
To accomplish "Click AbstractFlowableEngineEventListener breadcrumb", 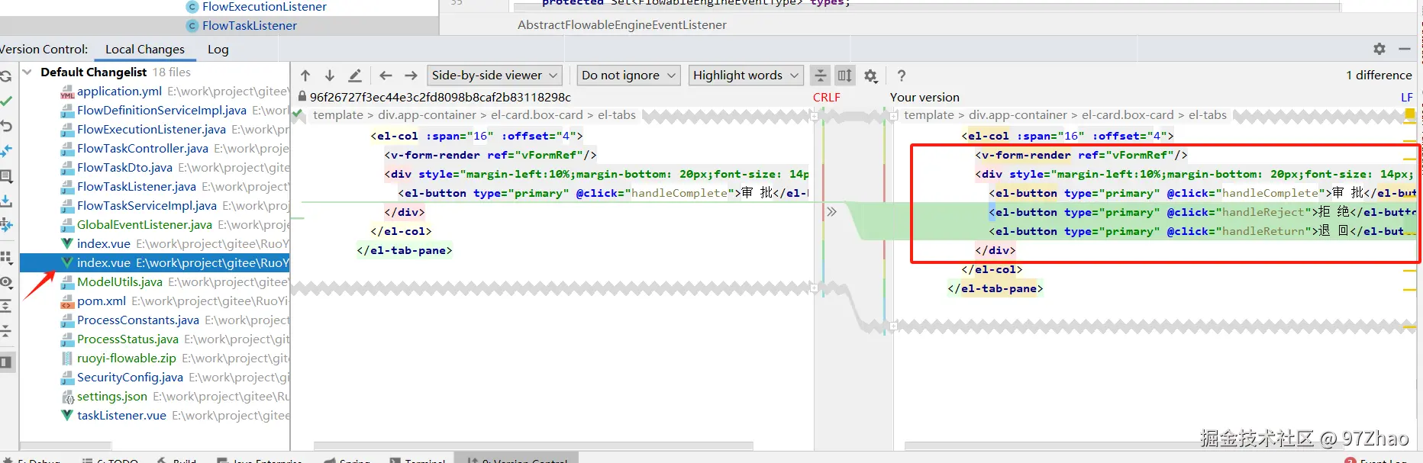I will point(622,24).
